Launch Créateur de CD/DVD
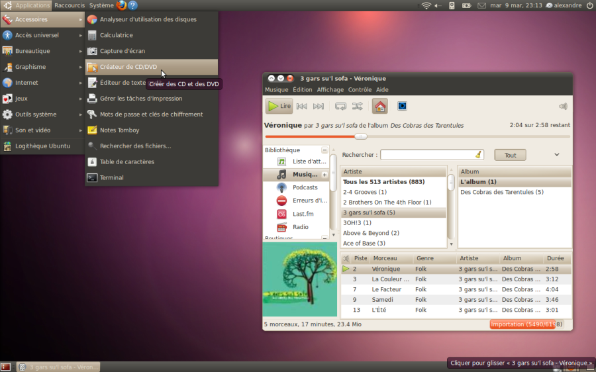Screen dimensions: 596x372 click(x=152, y=67)
